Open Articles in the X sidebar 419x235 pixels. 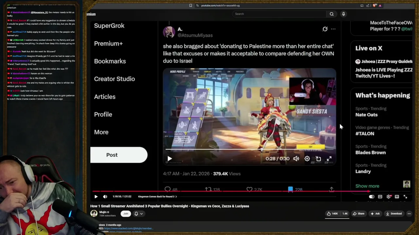pyautogui.click(x=105, y=97)
